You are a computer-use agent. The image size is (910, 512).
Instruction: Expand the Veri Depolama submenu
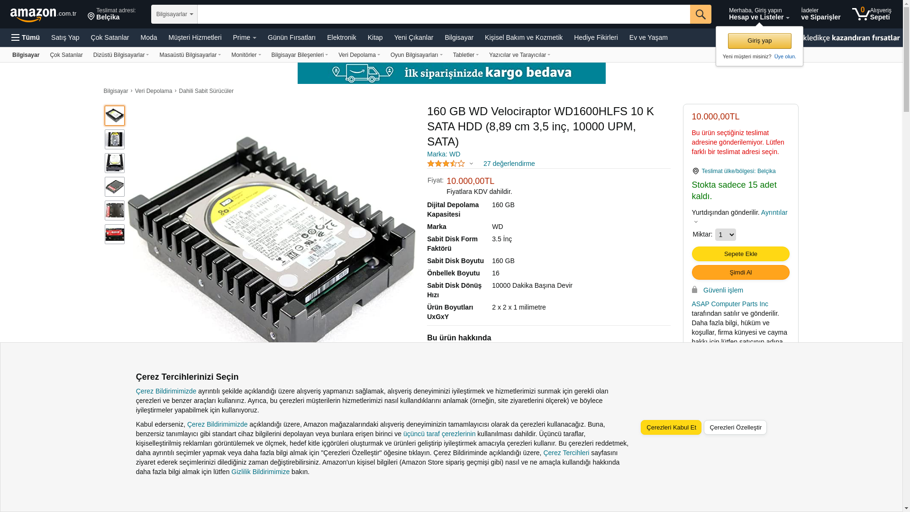[359, 55]
